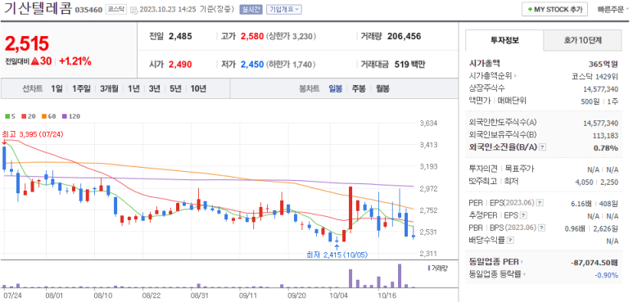The image size is (633, 302).
Task: Click the 최저 2,415 (10/05) marker
Action: pos(337,255)
